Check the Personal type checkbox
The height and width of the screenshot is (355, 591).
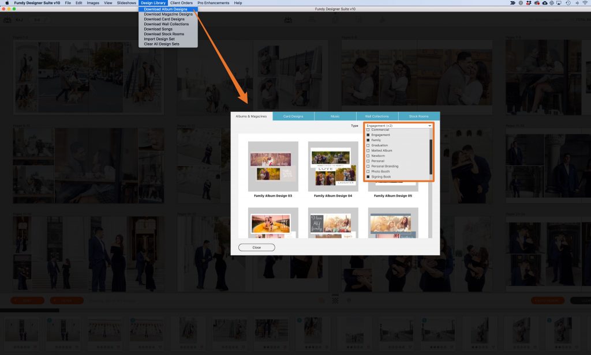click(x=368, y=161)
